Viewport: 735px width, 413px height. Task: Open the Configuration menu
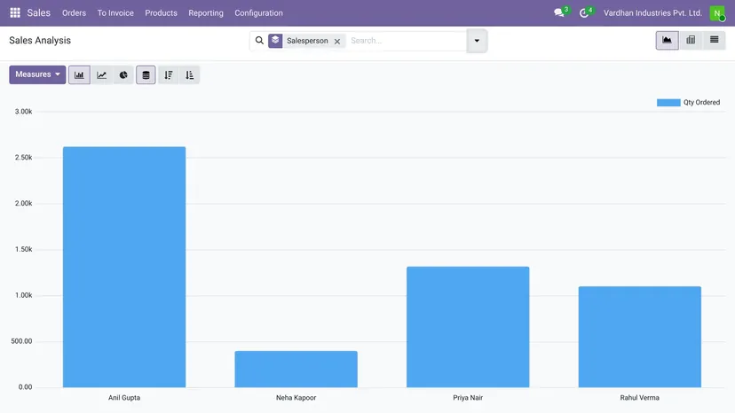[258, 13]
